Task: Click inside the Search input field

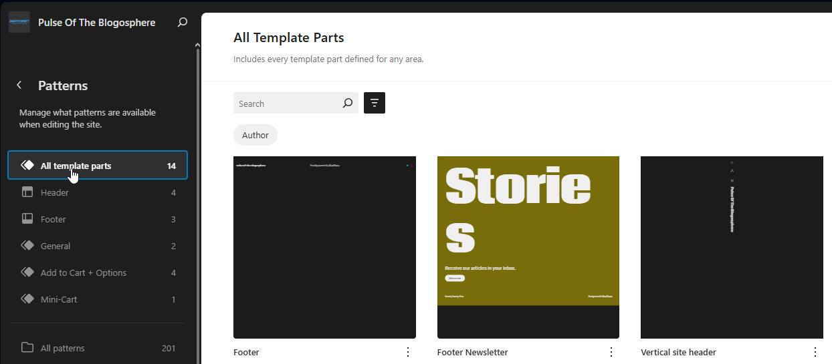Action: [286, 104]
